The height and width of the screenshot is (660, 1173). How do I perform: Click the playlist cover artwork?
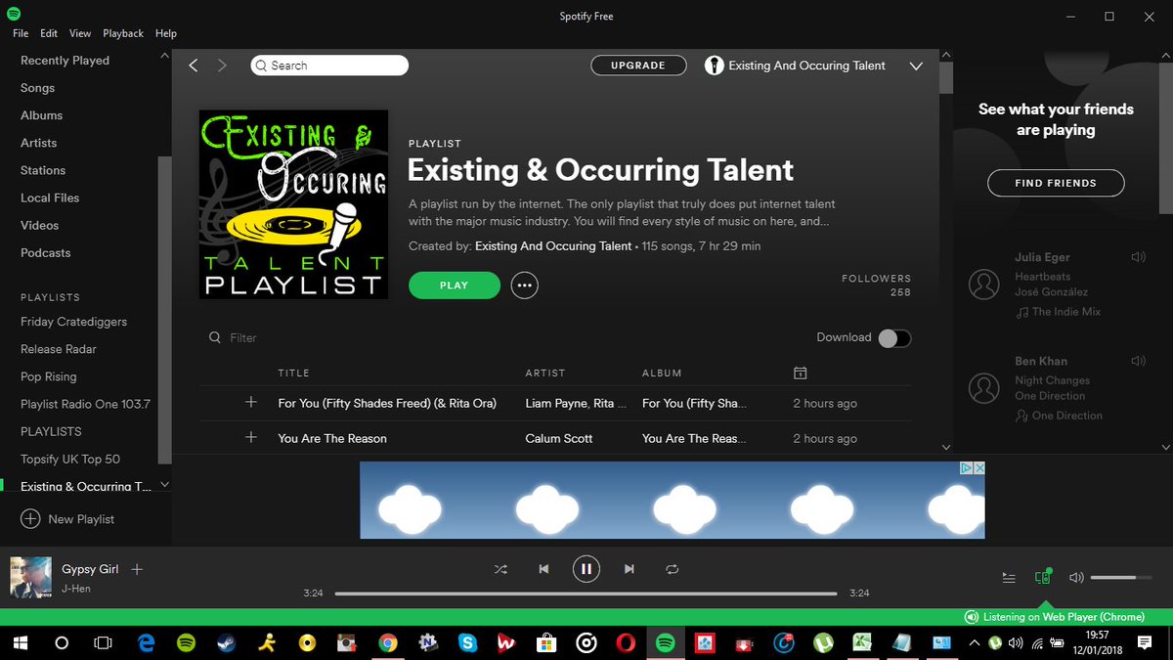pyautogui.click(x=294, y=203)
